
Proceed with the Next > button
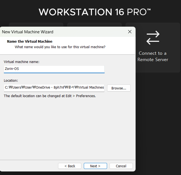(95, 166)
